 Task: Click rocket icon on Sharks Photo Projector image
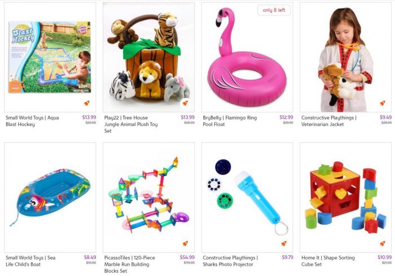coord(284,243)
